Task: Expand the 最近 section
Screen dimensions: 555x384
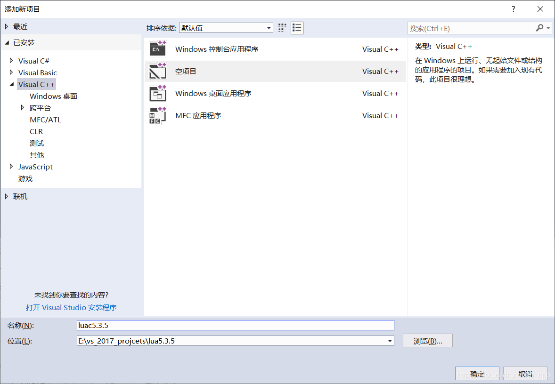Action: coord(7,26)
